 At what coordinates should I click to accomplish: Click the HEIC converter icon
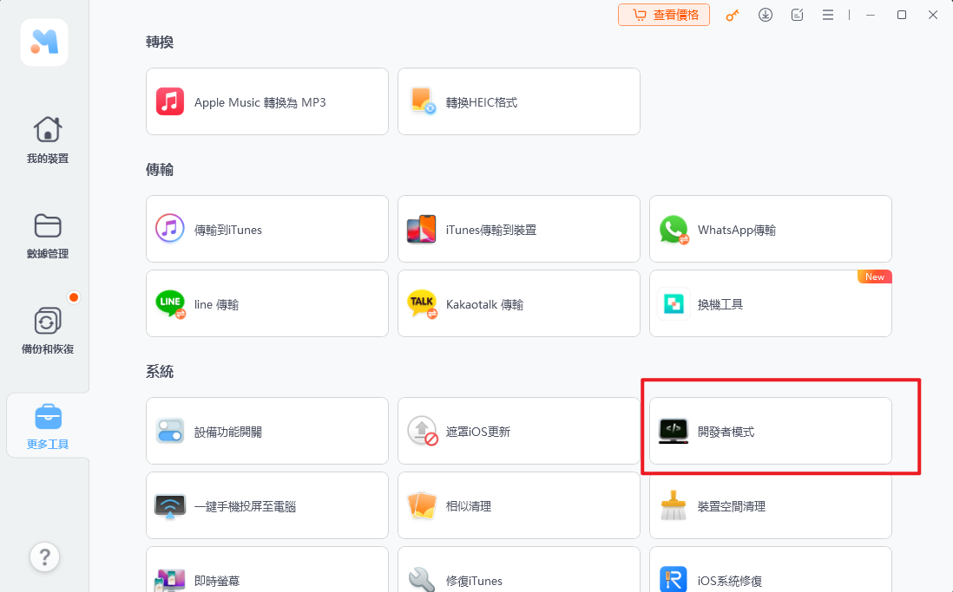(423, 101)
